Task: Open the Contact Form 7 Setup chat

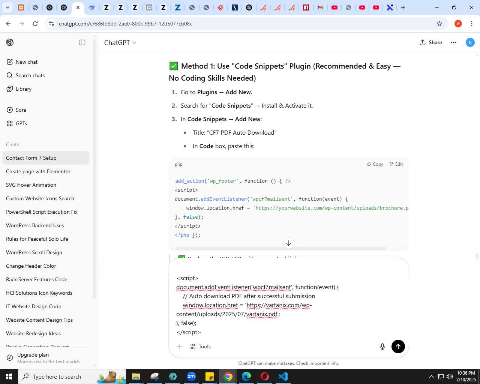Action: point(46,158)
